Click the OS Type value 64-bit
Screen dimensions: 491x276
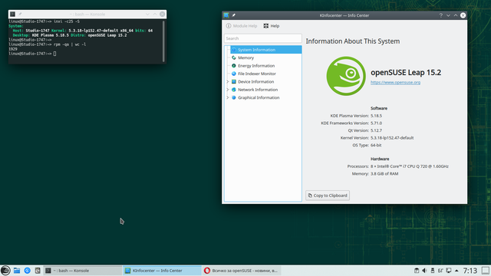[x=376, y=145]
